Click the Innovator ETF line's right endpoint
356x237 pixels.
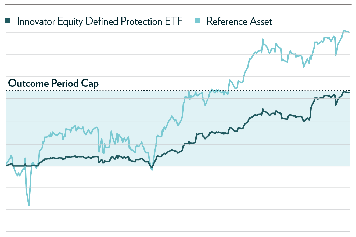[349, 93]
